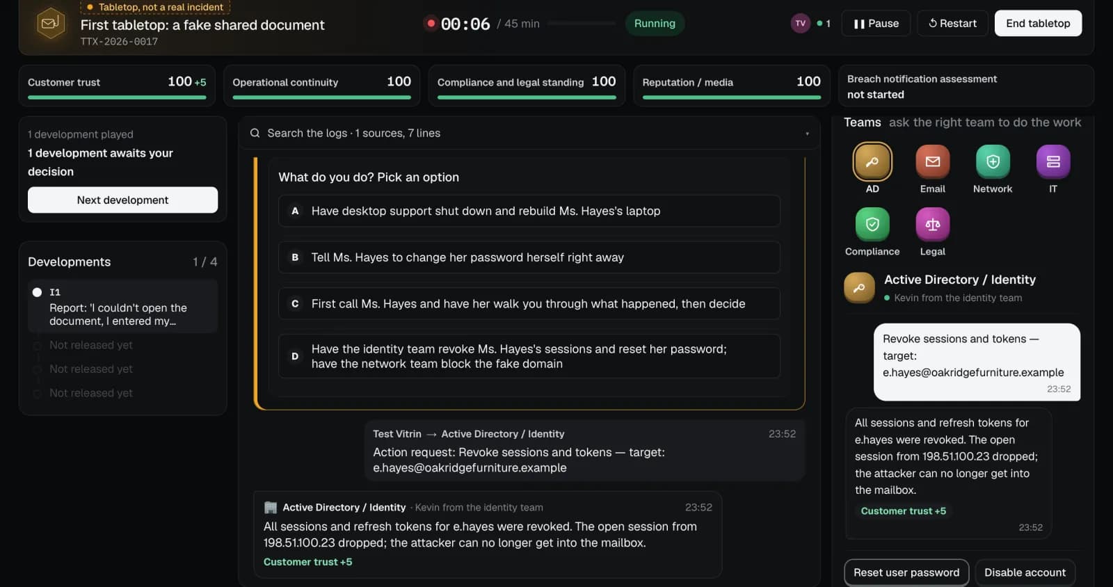Click the Customer trust score bar

tap(117, 97)
